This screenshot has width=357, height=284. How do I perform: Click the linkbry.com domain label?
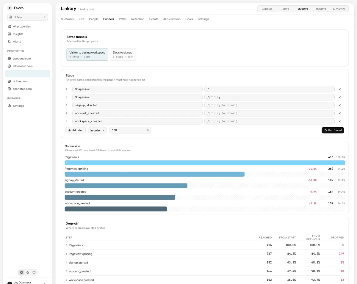point(86,10)
